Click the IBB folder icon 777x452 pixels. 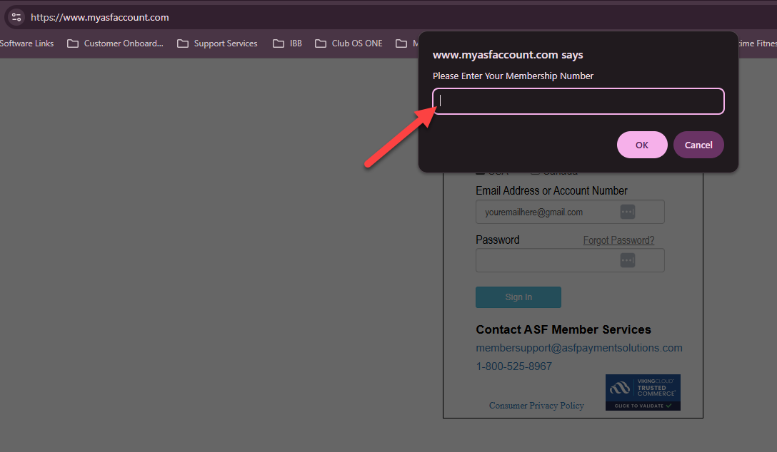tap(279, 43)
